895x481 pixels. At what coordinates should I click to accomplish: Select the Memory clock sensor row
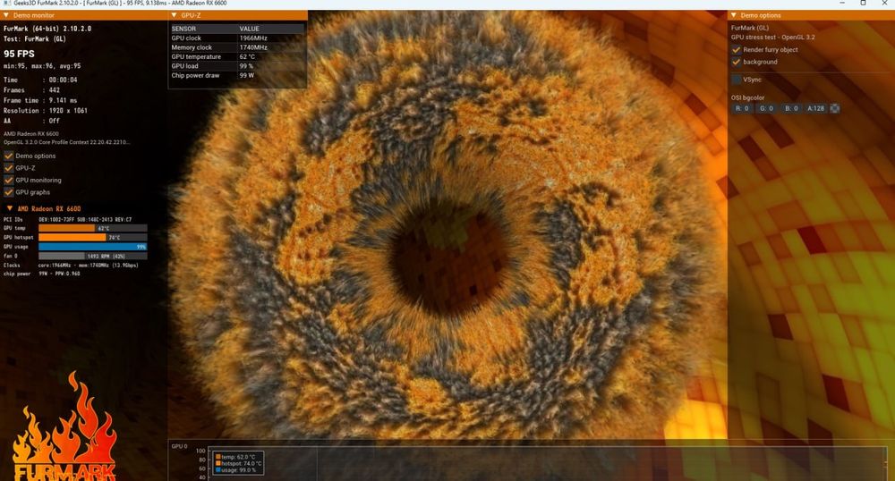click(237, 47)
